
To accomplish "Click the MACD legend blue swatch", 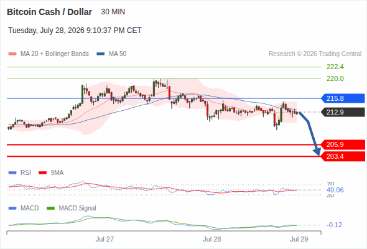I will pyautogui.click(x=12, y=209).
